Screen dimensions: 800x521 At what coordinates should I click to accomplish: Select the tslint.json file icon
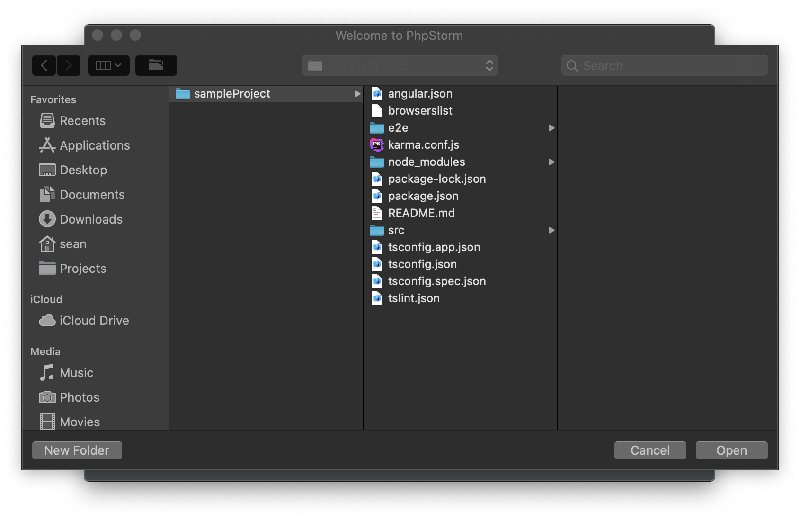377,298
